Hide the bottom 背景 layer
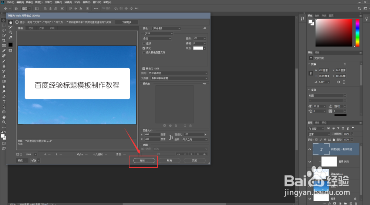The width and height of the screenshot is (370, 205). coord(310,199)
